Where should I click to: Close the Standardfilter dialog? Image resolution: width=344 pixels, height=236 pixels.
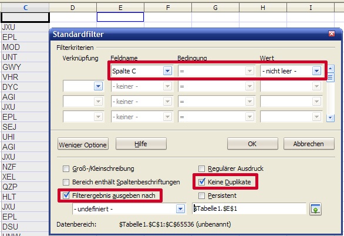coord(332,34)
